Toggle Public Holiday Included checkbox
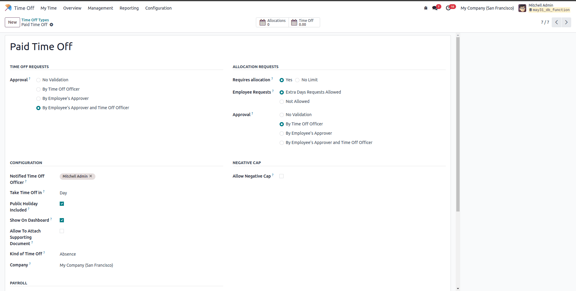This screenshot has width=576, height=291. tap(62, 204)
